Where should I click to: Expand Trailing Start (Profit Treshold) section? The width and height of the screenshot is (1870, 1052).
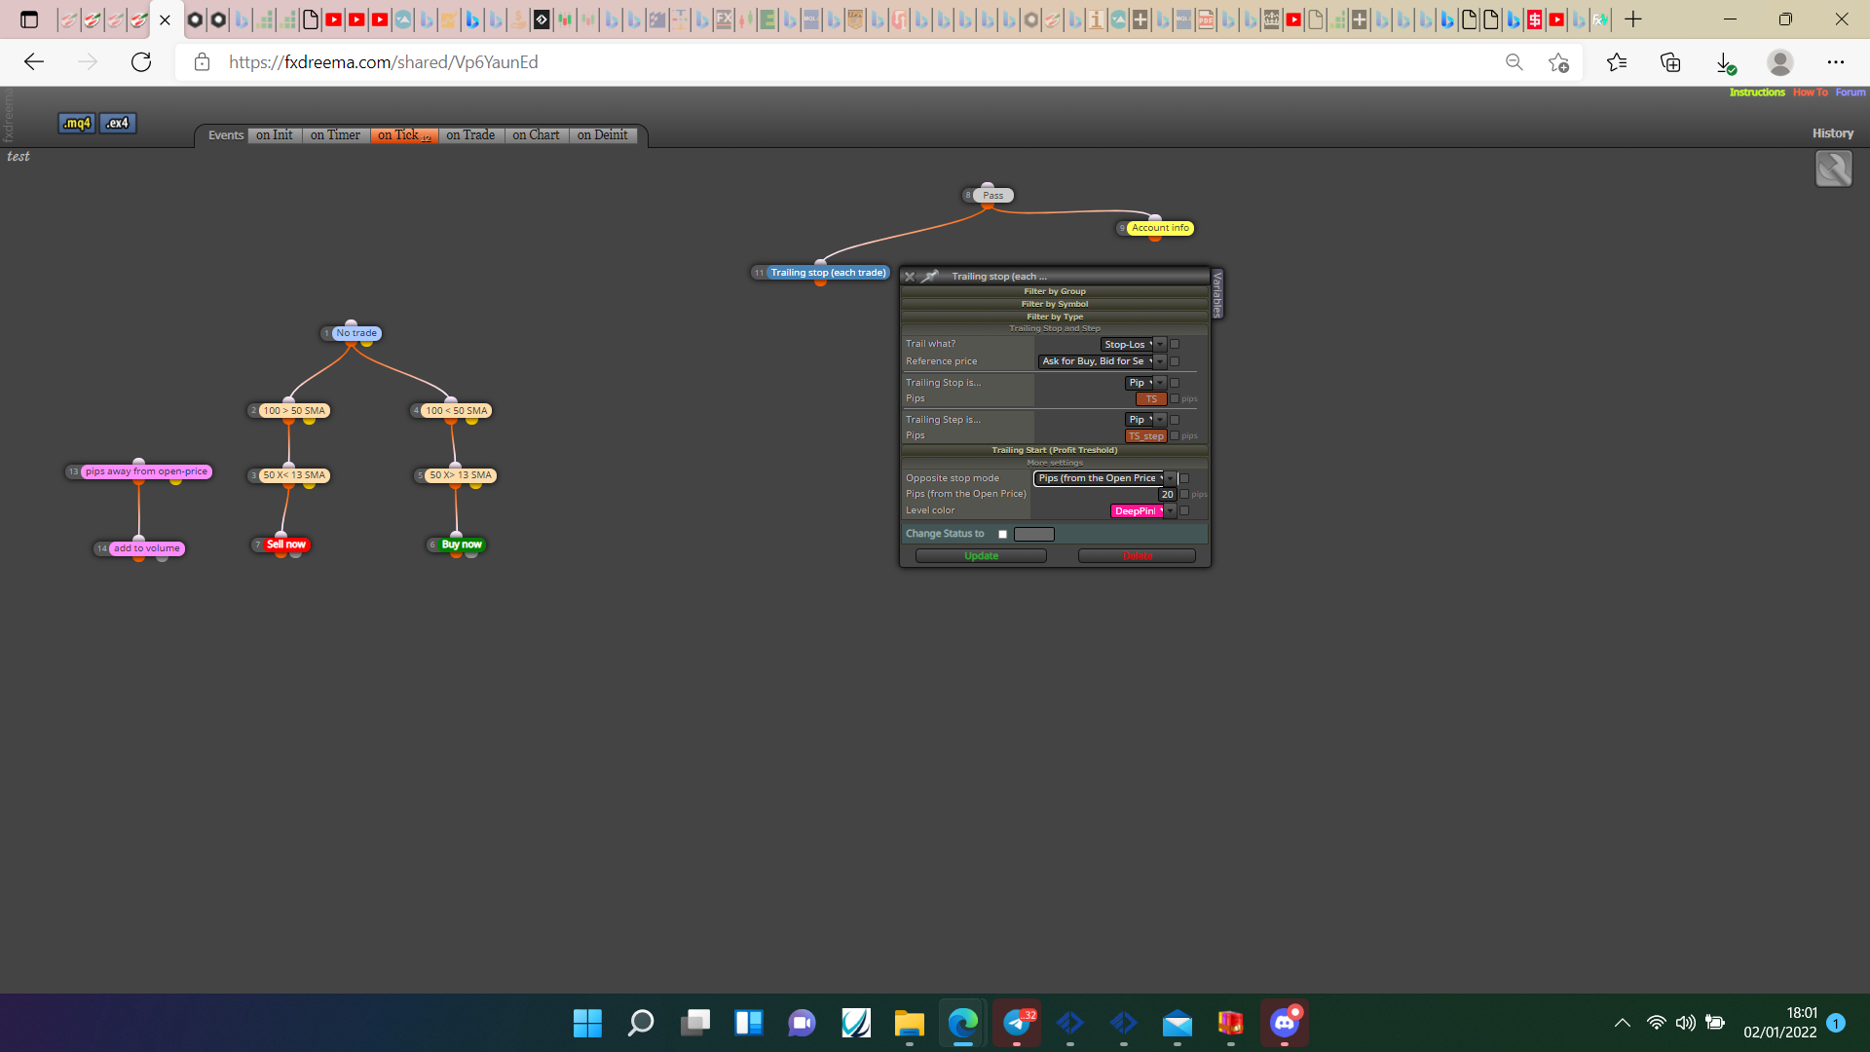pyautogui.click(x=1055, y=450)
